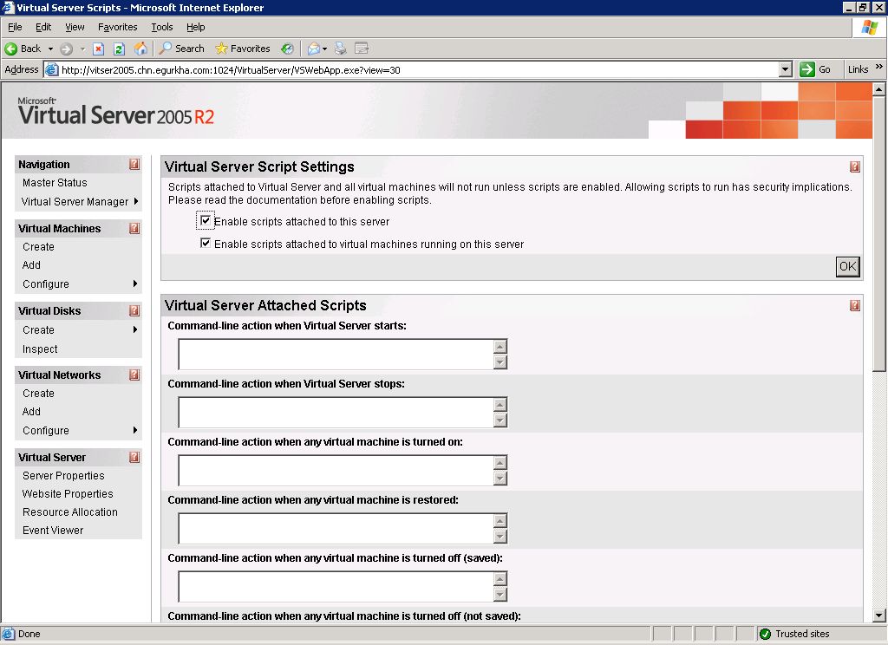Click the Mail envelope icon
The image size is (888, 645).
point(313,49)
